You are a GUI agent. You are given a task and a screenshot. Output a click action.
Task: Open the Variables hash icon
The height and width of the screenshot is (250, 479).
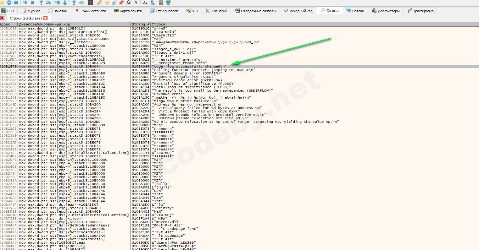(x=136, y=3)
